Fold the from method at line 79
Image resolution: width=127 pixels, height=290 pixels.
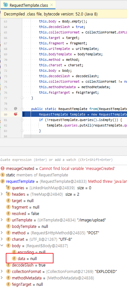[x=22, y=109]
